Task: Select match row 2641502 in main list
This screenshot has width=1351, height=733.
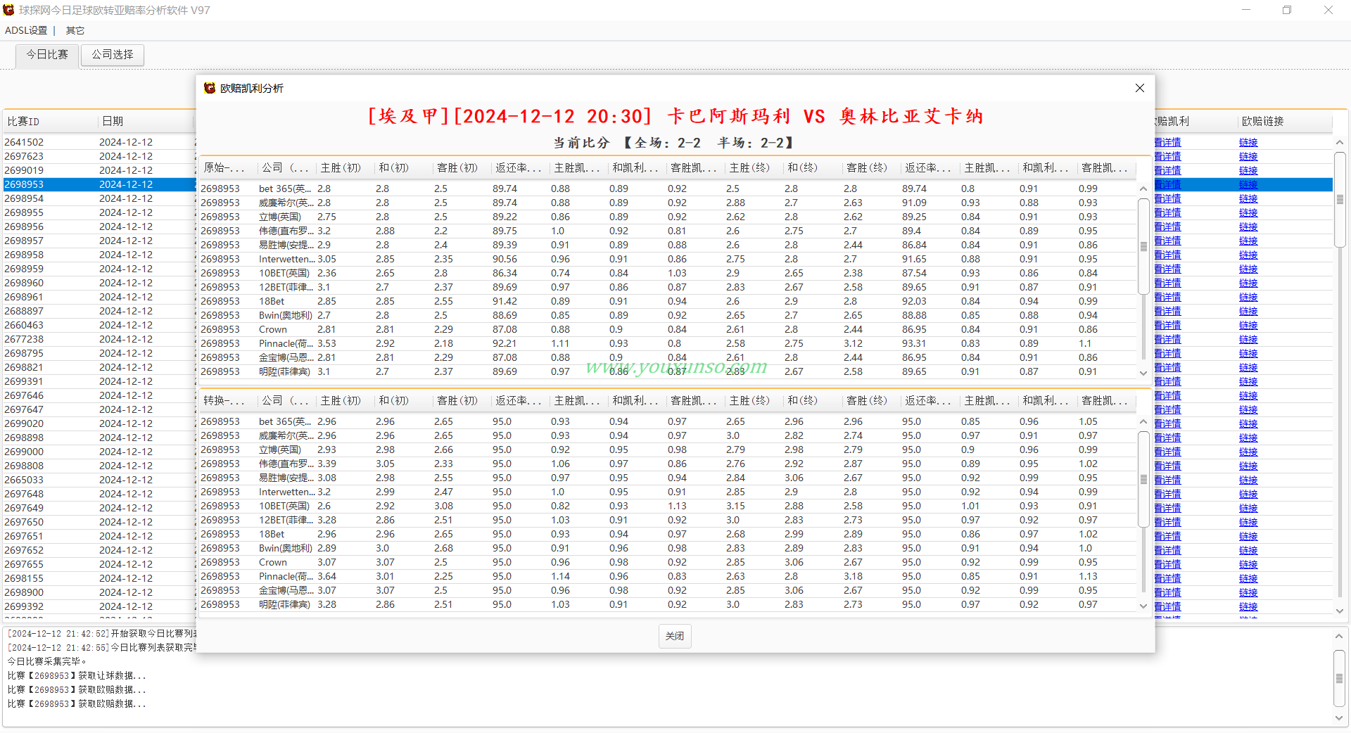Action: tap(99, 142)
